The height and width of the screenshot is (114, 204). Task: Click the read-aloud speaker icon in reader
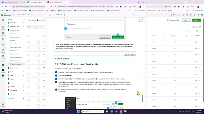[140, 20]
